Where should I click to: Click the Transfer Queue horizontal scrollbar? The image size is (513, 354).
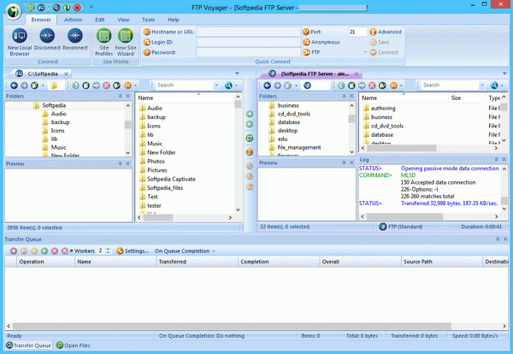[232, 326]
